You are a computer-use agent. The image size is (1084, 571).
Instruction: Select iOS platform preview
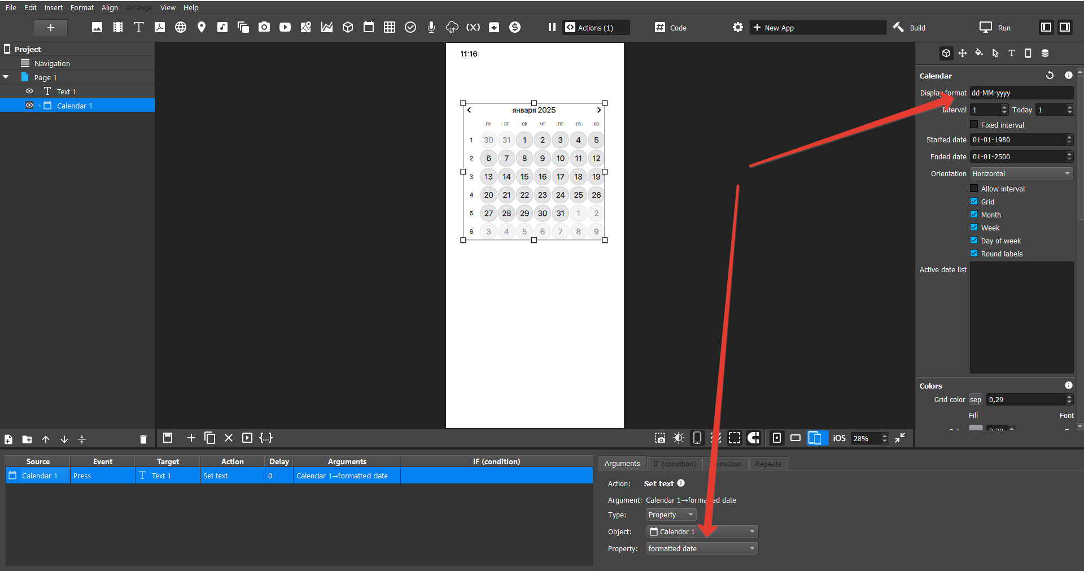(x=839, y=438)
